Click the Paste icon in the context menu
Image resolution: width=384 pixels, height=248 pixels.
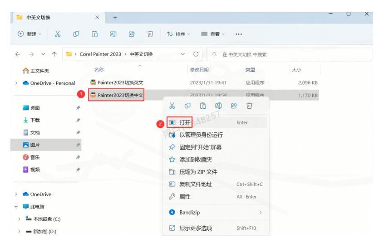(x=203, y=106)
